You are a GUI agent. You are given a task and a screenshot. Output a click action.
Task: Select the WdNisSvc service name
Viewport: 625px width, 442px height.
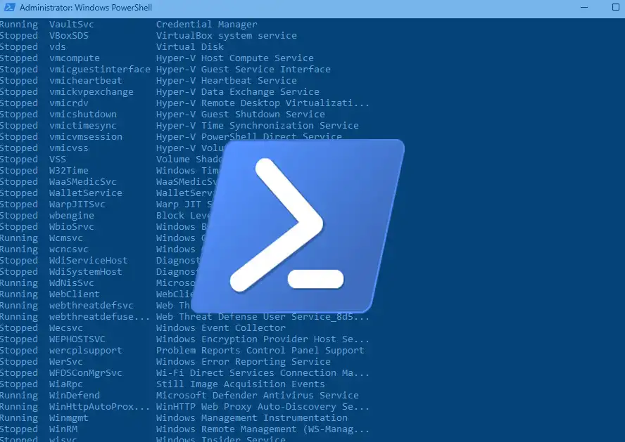pyautogui.click(x=71, y=283)
